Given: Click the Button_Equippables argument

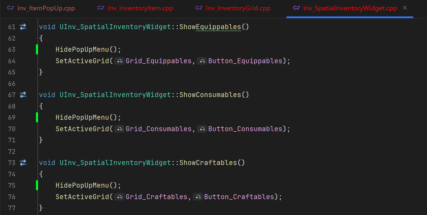Looking at the screenshot, I should (245, 61).
